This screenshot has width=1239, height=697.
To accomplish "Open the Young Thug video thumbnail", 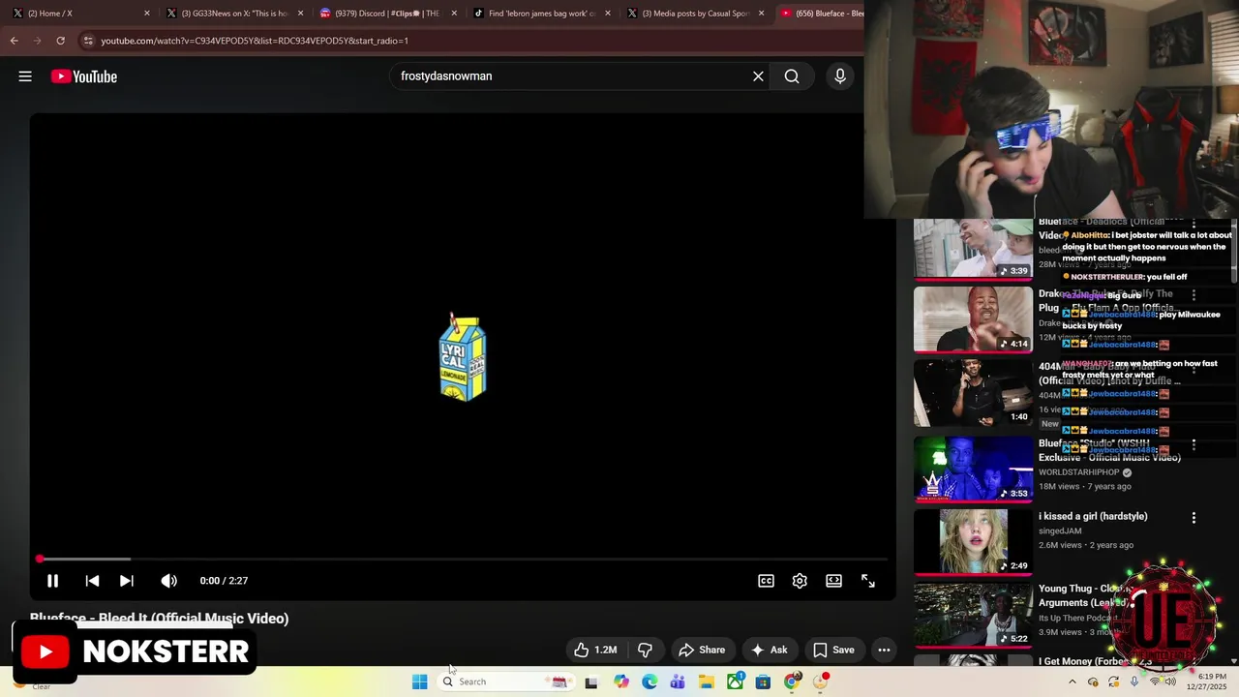I will (x=973, y=614).
